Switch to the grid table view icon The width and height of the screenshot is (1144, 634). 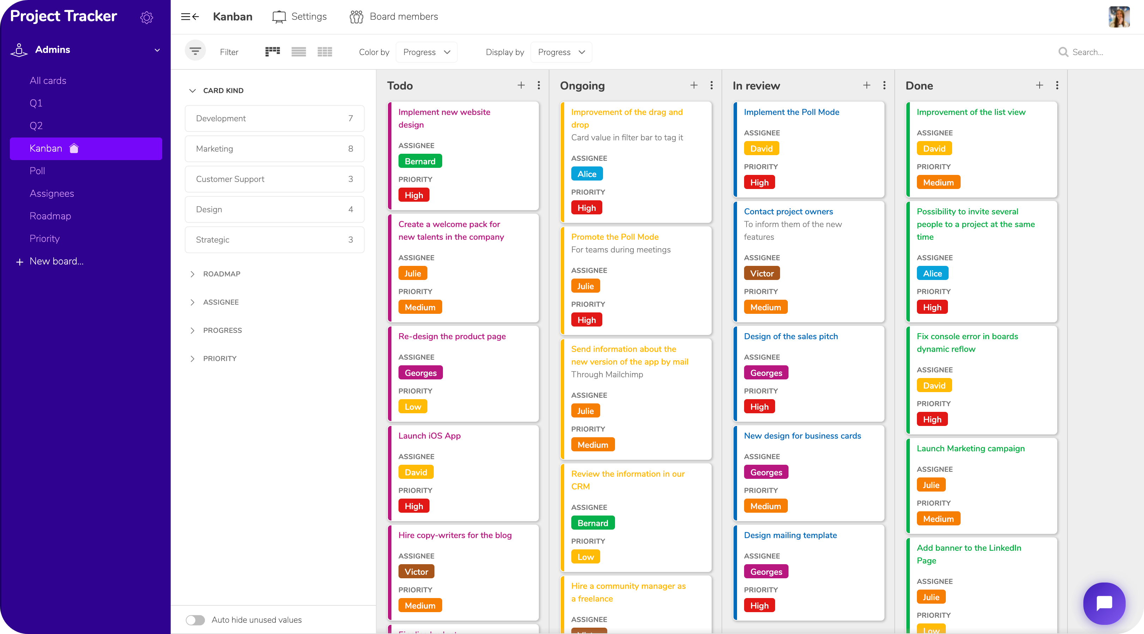click(325, 51)
